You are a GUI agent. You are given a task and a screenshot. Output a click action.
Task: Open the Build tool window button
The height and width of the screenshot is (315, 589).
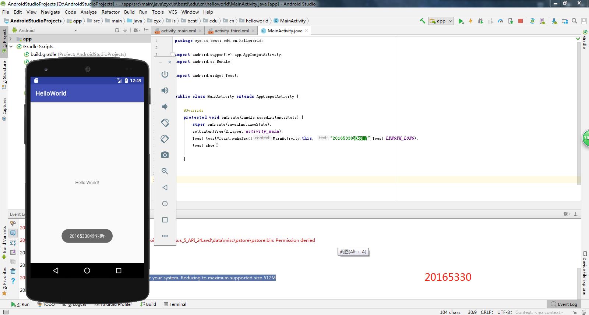[148, 304]
